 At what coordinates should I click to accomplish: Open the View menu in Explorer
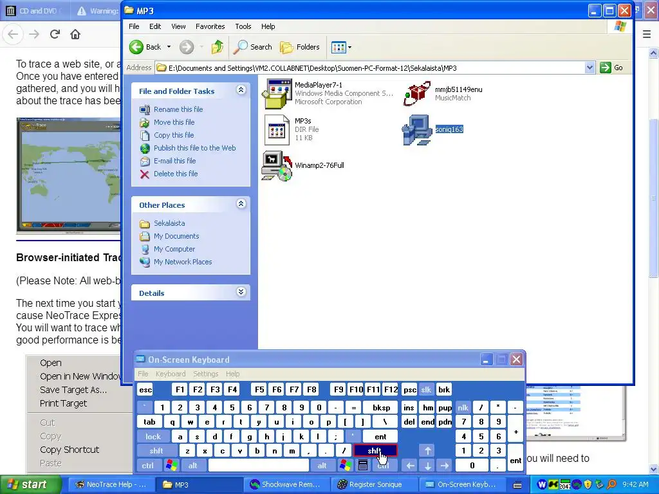[178, 26]
